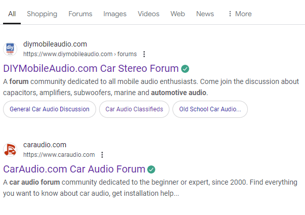Click verified checkmark beside DIYMobileAudio title

[x=185, y=69]
